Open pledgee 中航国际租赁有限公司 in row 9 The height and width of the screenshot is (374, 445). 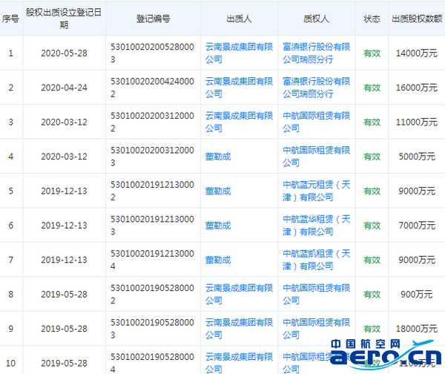click(x=316, y=329)
